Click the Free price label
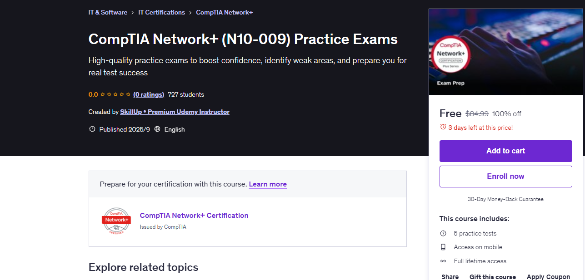This screenshot has width=585, height=280. (450, 113)
